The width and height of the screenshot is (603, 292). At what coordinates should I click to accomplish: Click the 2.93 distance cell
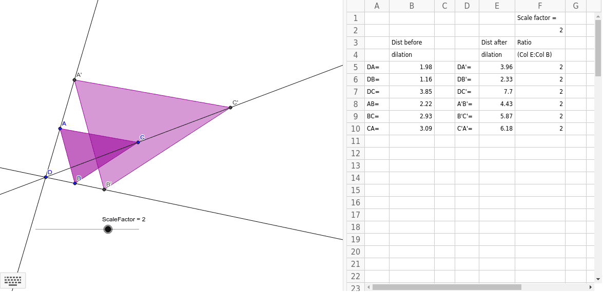pyautogui.click(x=412, y=116)
